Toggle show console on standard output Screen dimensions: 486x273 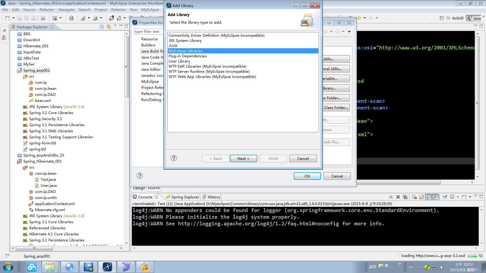pyautogui.click(x=429, y=197)
